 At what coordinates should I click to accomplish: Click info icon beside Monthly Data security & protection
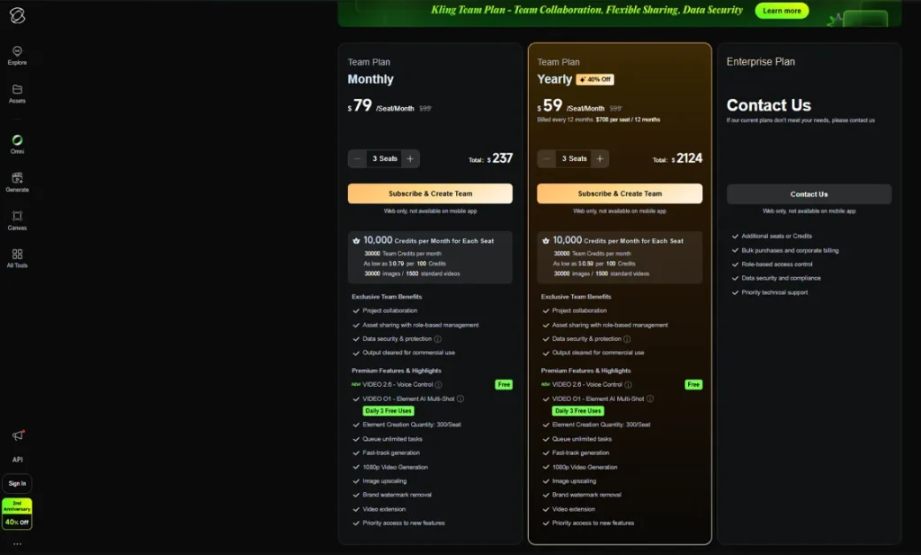pyautogui.click(x=438, y=339)
